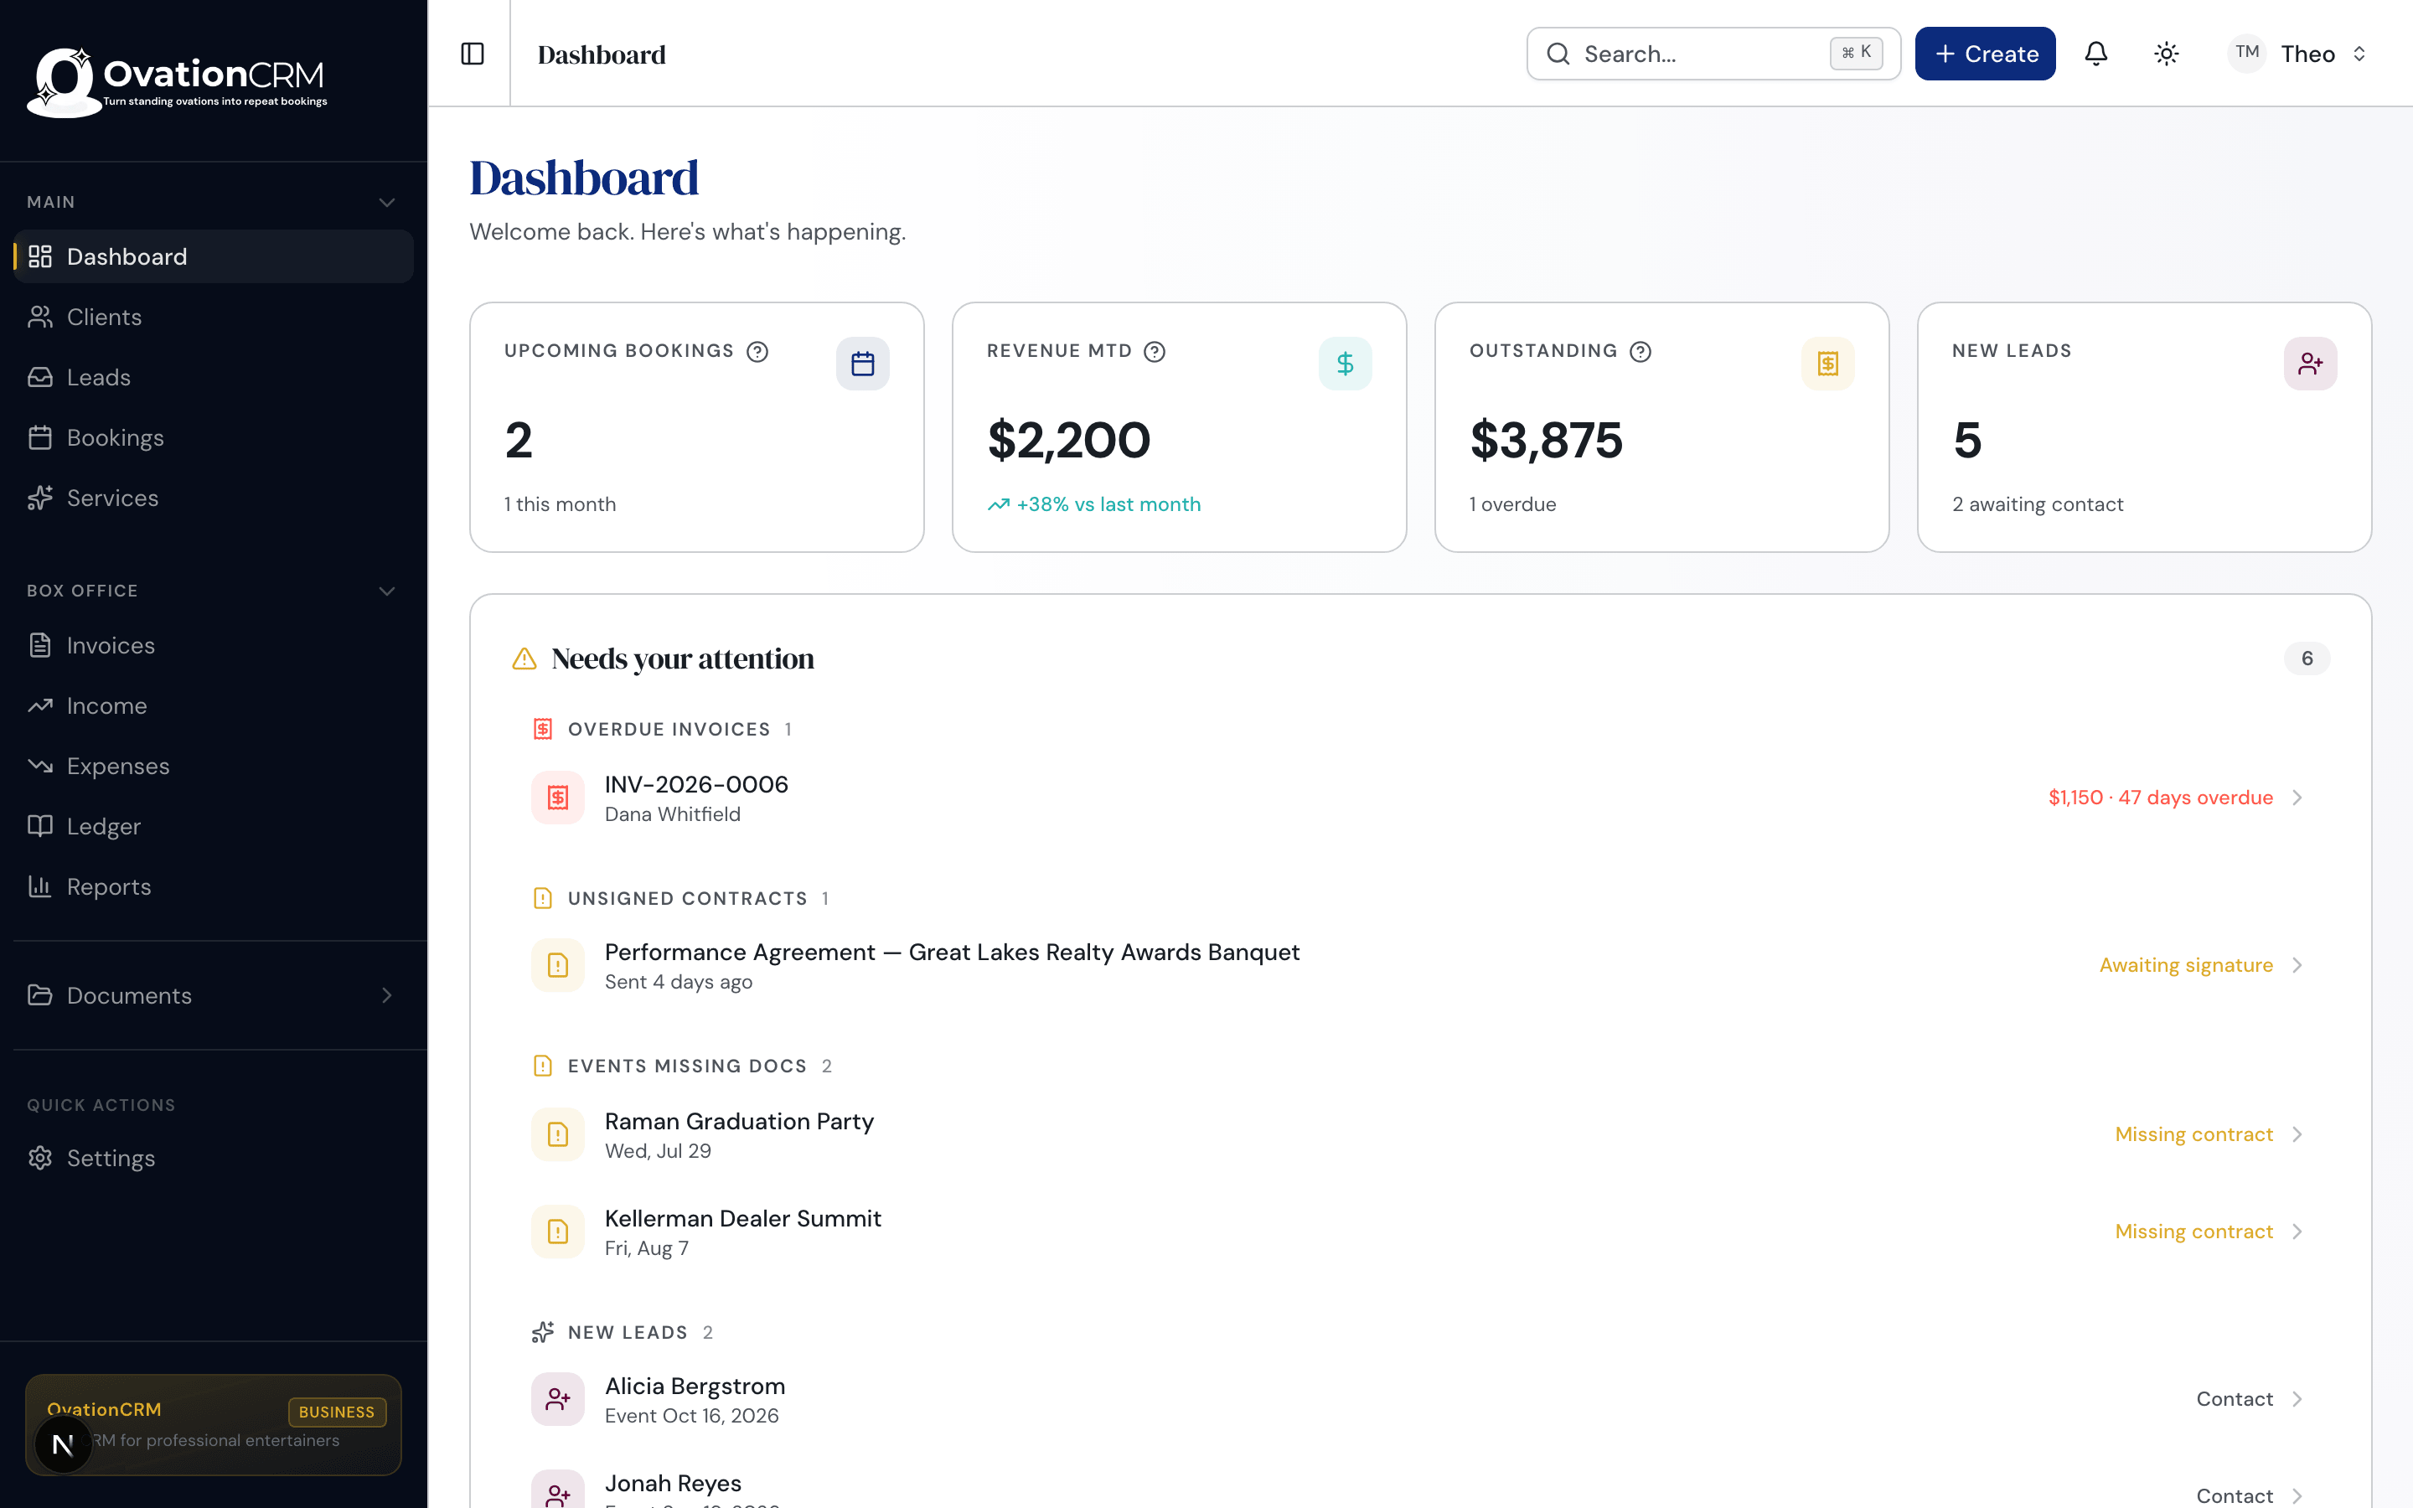This screenshot has width=2413, height=1508.
Task: Click the attention count badge 6
Action: pos(2307,658)
